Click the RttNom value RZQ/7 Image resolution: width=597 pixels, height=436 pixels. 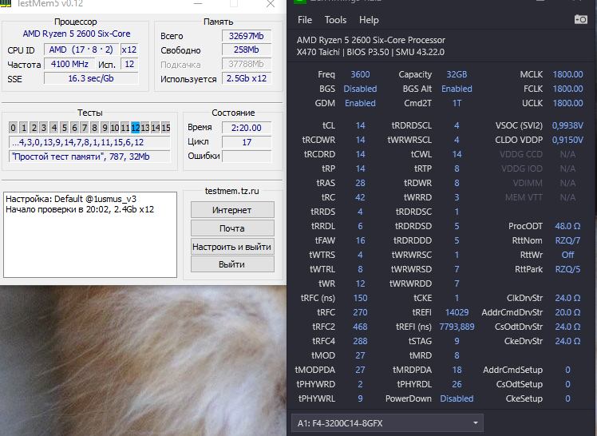pos(567,240)
